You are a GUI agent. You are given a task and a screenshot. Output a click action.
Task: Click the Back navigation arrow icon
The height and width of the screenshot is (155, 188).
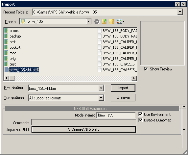pyautogui.click(x=97, y=22)
